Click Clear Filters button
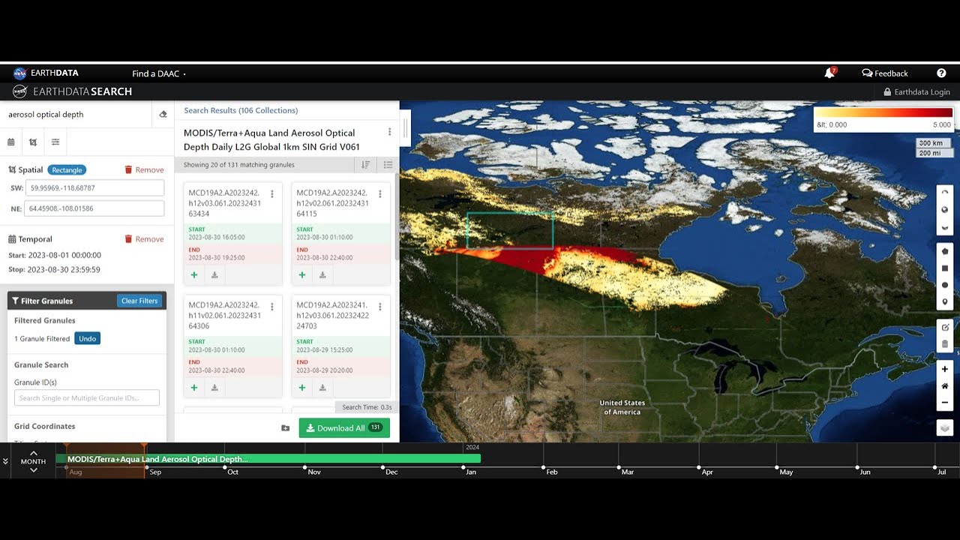 (139, 301)
